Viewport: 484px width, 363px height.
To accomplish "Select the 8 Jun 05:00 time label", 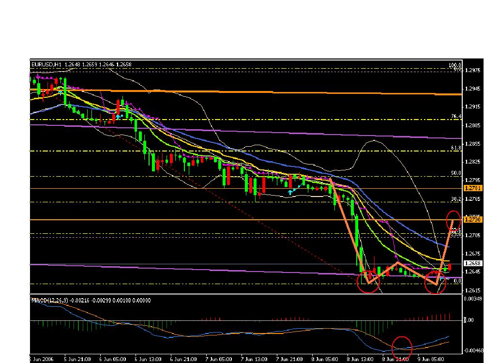I will (x=325, y=359).
